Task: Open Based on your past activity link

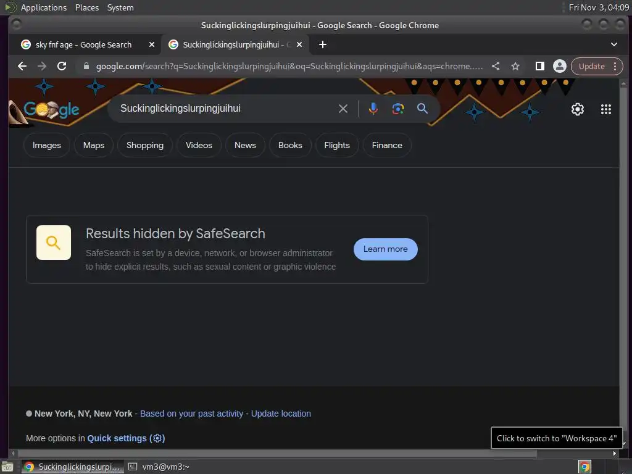Action: 191,414
